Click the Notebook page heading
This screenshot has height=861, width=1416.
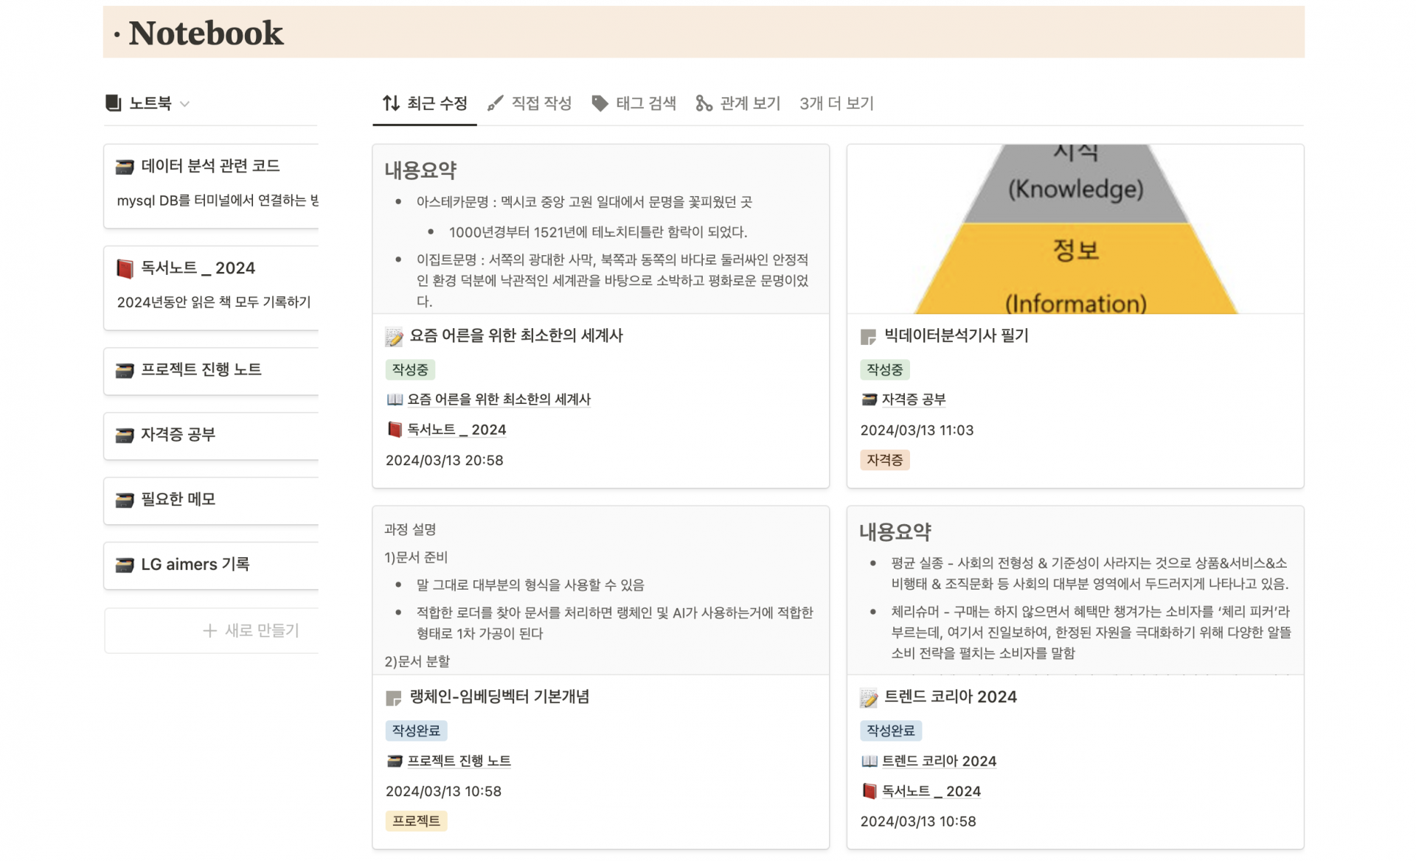[206, 33]
